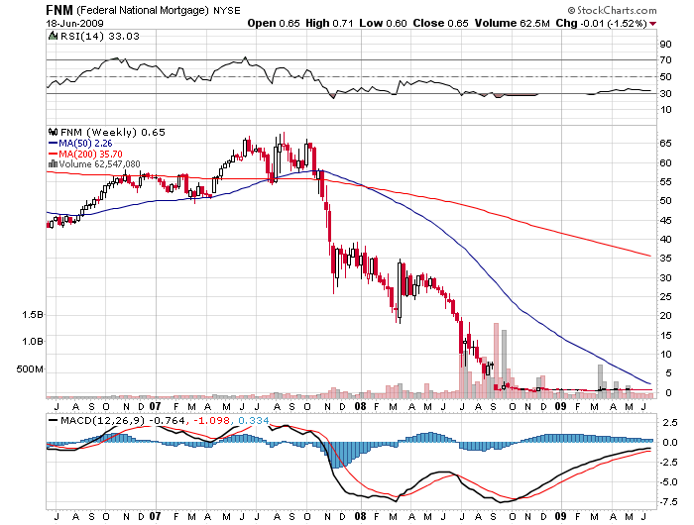Click the NYSE exchange label

coord(227,10)
